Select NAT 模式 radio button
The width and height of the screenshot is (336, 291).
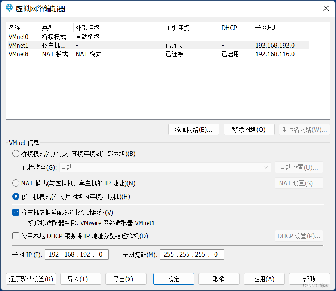16,183
